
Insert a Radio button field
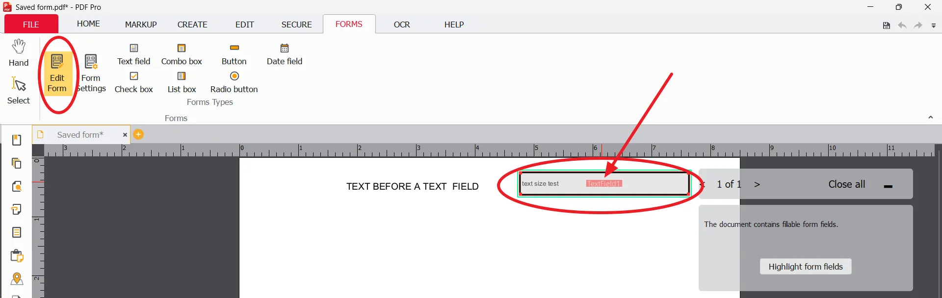pyautogui.click(x=234, y=82)
